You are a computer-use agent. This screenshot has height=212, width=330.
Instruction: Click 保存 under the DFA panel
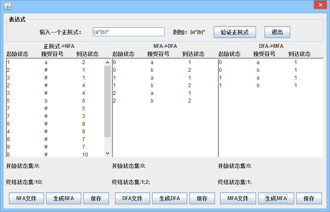(x=202, y=198)
